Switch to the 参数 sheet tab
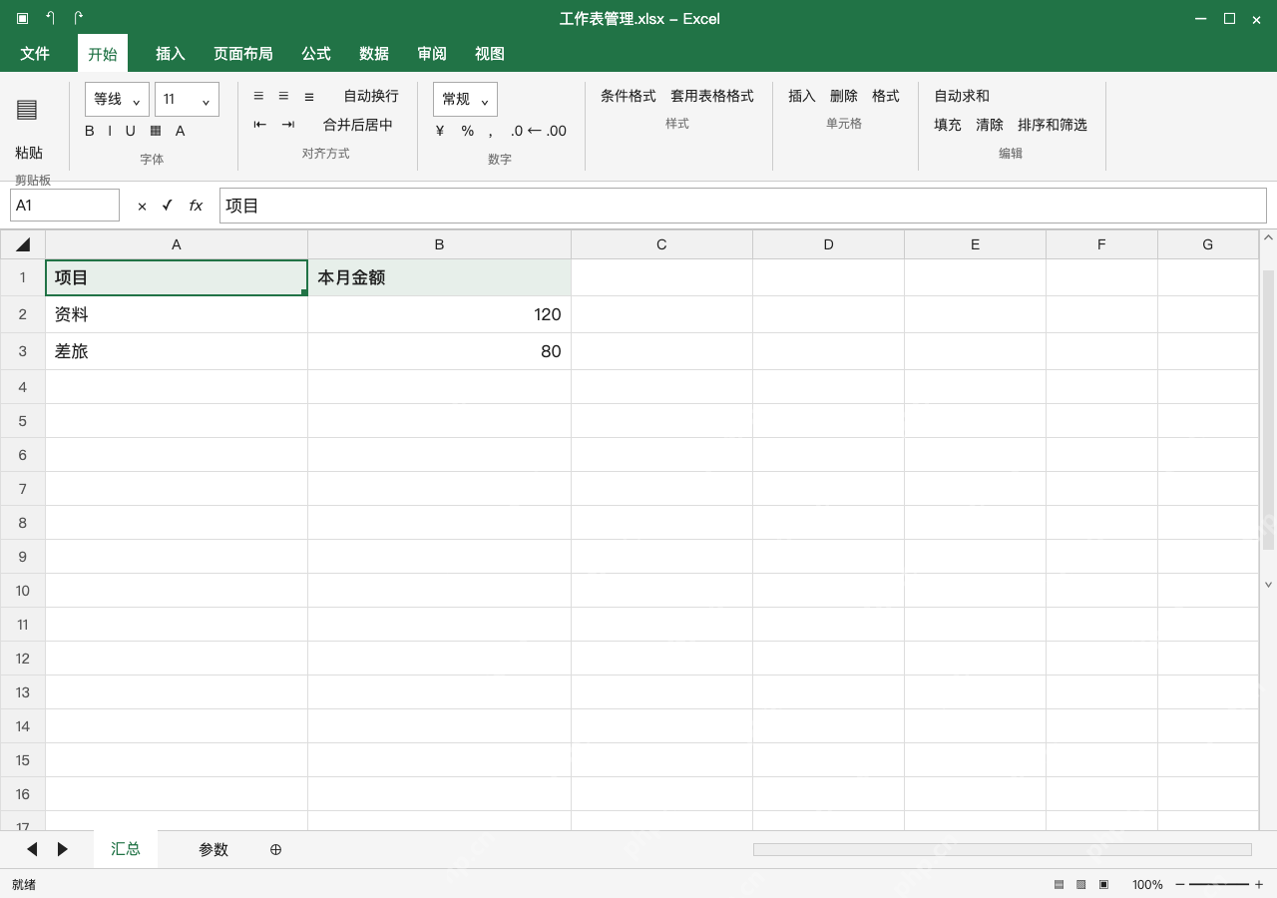Viewport: 1277px width, 898px height. [213, 849]
